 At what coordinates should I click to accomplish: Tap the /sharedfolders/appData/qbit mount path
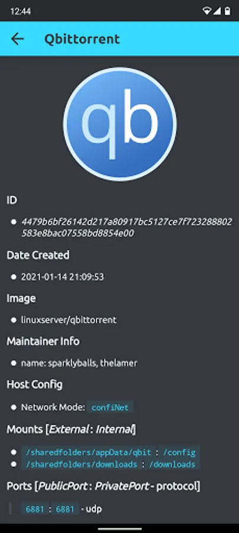coord(88,453)
